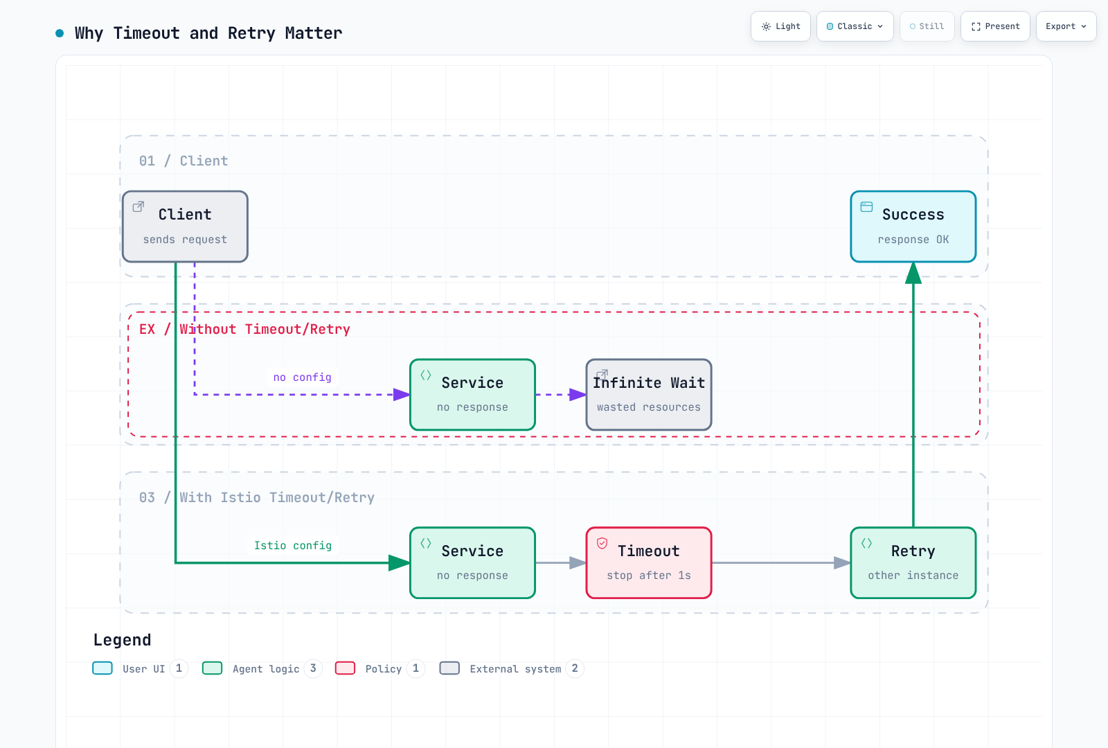This screenshot has height=748, width=1108.
Task: Click the Still circle icon
Action: point(913,26)
